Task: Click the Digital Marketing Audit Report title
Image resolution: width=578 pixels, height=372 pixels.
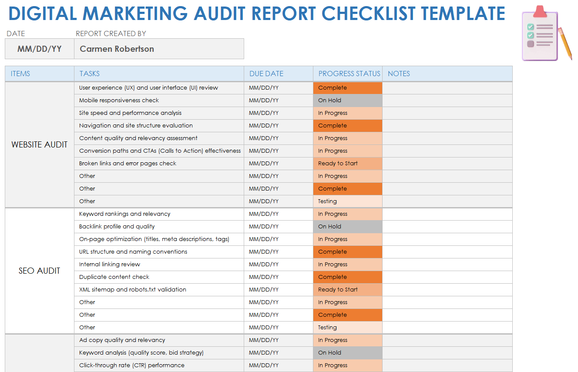Action: (x=257, y=14)
